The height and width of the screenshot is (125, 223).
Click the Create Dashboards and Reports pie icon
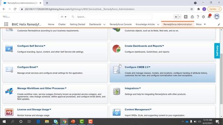(x=116, y=49)
